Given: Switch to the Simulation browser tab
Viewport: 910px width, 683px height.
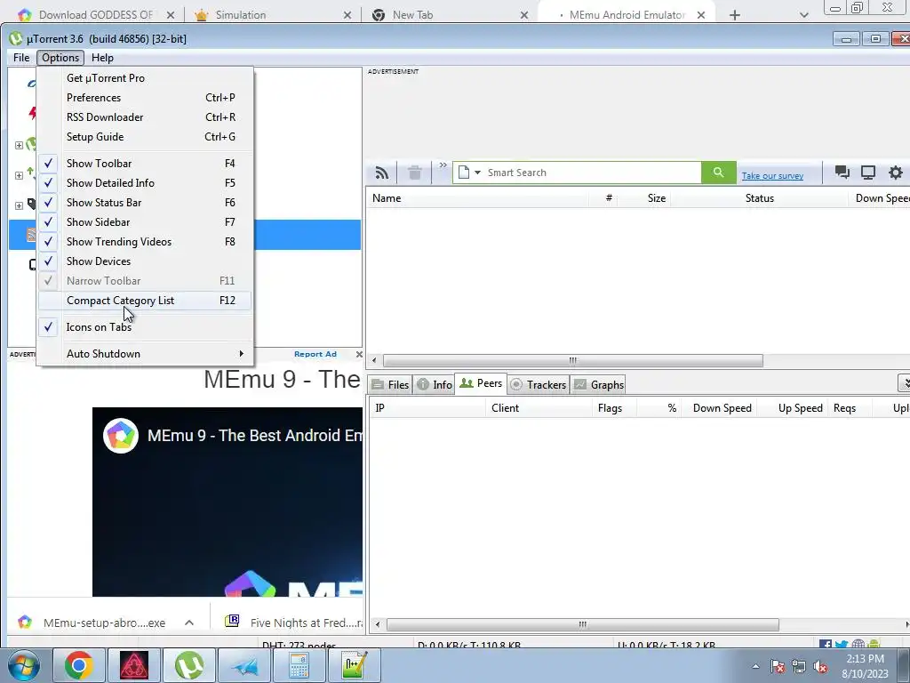Looking at the screenshot, I should point(241,15).
